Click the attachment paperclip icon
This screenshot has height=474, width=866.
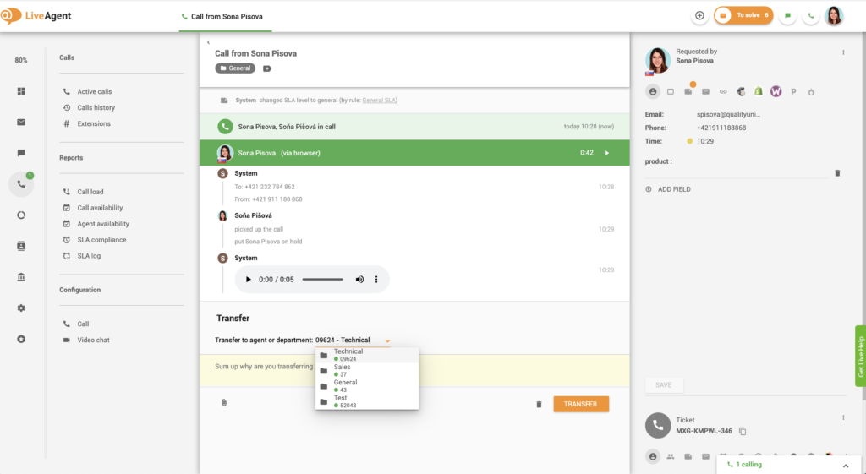(x=224, y=403)
